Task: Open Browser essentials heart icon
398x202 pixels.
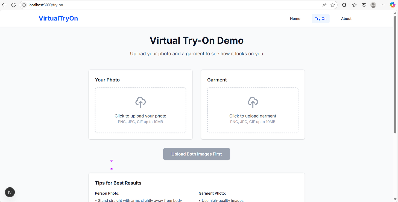Action: [x=364, y=5]
